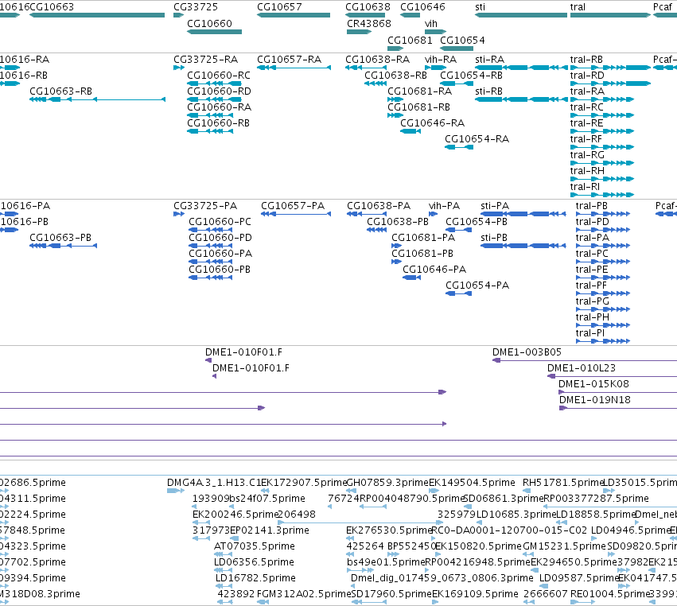Select the AT07035.5prime EST label
This screenshot has width=677, height=606.
point(255,546)
